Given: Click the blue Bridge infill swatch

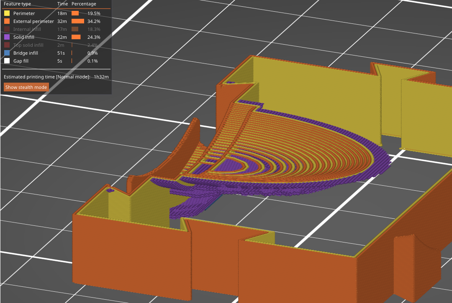Looking at the screenshot, I should (7, 53).
